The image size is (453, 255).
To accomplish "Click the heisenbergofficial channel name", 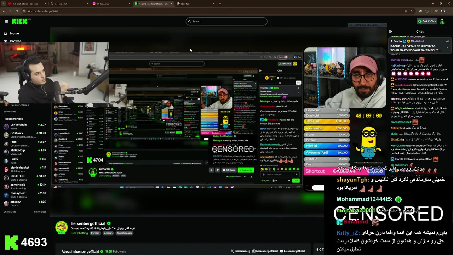I will pyautogui.click(x=88, y=223).
